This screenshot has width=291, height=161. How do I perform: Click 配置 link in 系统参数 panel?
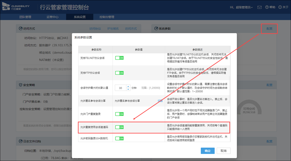(x=269, y=29)
